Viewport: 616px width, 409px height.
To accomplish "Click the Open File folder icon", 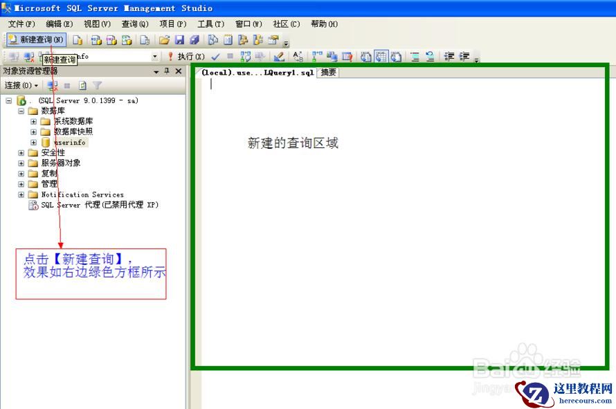I will pyautogui.click(x=164, y=39).
